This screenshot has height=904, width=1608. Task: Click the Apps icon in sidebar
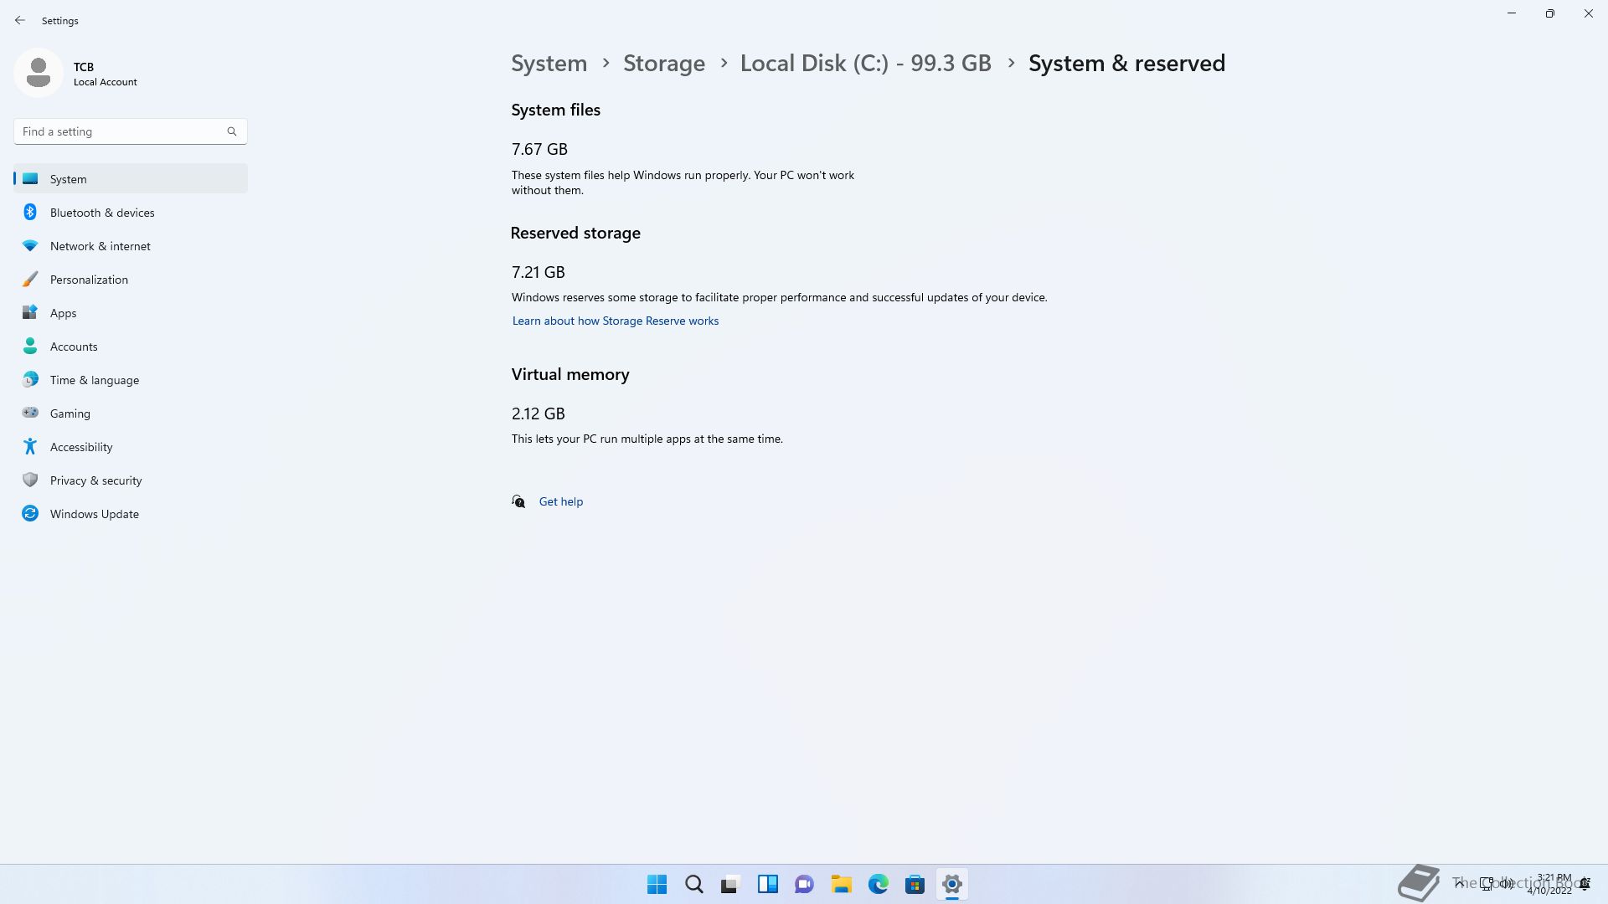coord(30,312)
